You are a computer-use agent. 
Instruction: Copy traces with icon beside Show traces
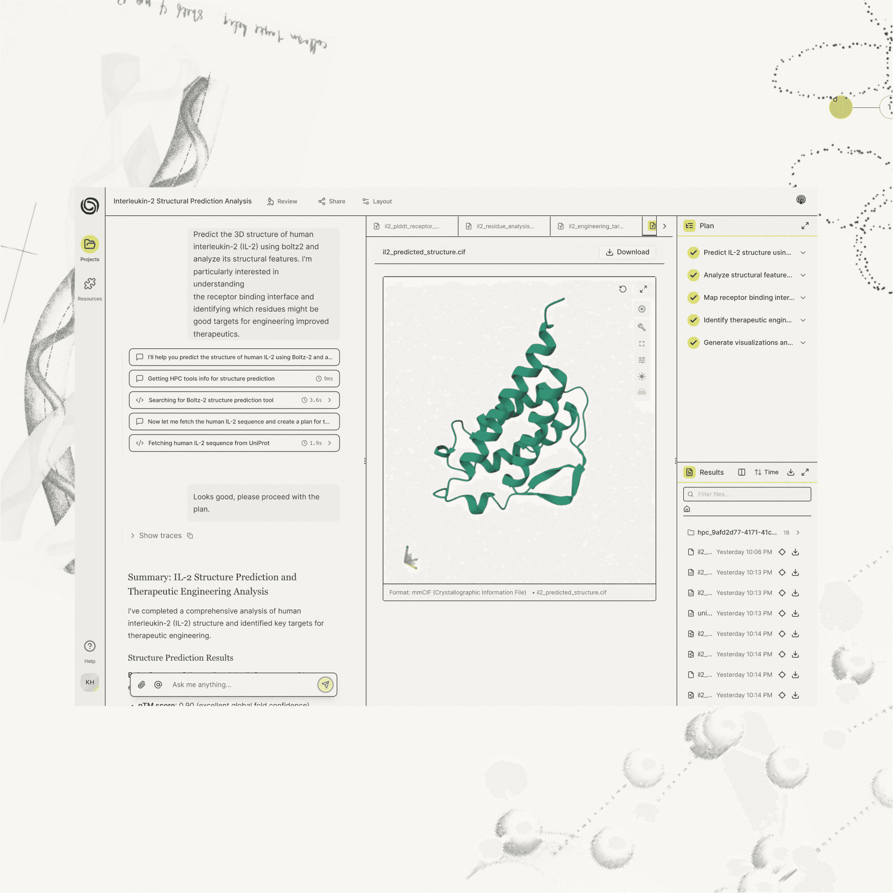tap(190, 536)
